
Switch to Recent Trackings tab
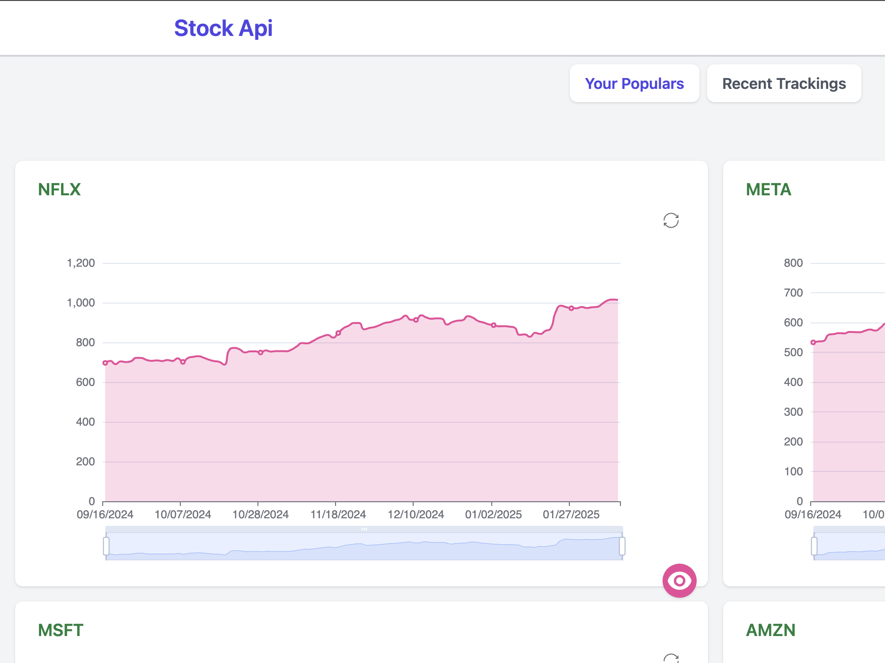coord(784,83)
